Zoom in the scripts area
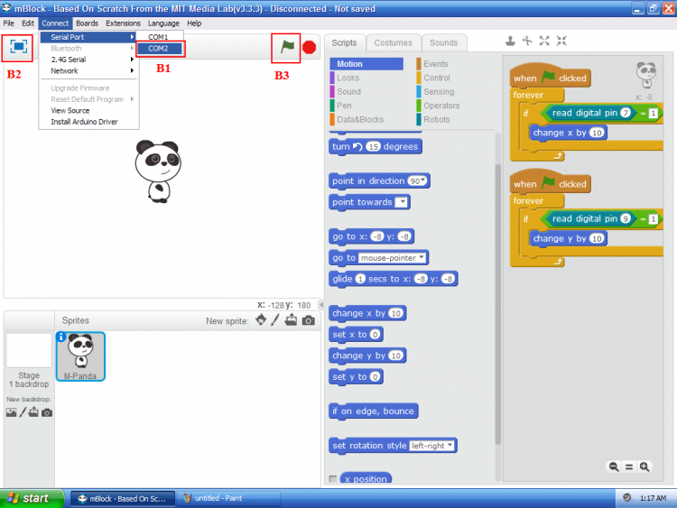The height and width of the screenshot is (508, 677). coord(645,466)
